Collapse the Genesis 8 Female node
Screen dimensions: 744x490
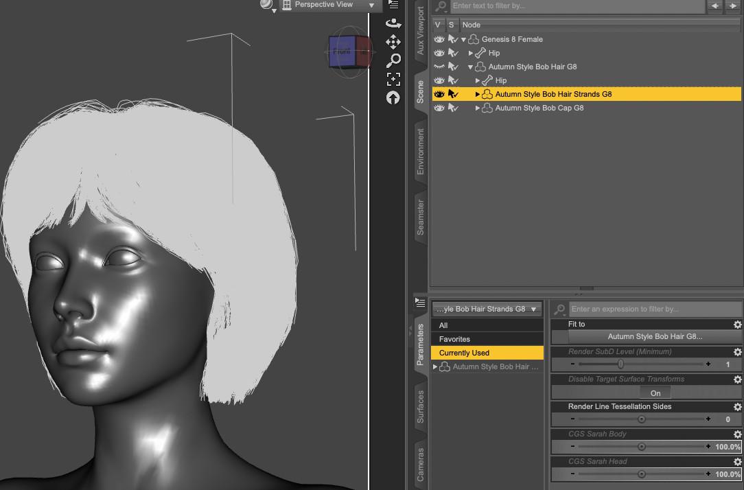pyautogui.click(x=463, y=40)
